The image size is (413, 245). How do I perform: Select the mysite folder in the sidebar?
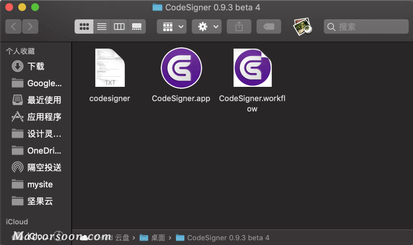click(40, 185)
